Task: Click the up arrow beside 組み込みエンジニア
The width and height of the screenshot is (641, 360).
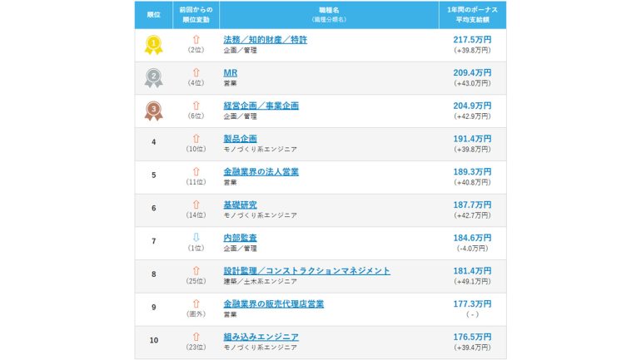Action: pyautogui.click(x=196, y=336)
